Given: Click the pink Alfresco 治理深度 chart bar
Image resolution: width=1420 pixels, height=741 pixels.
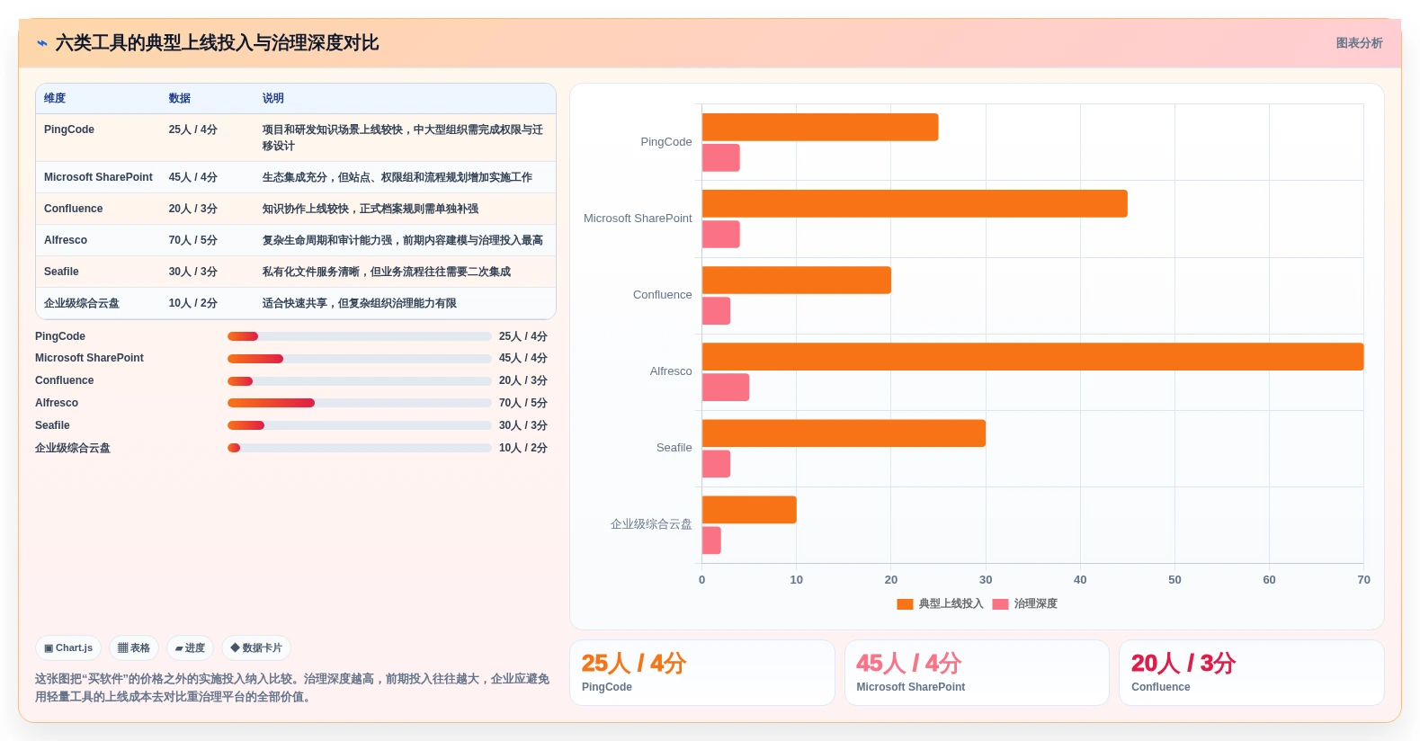Looking at the screenshot, I should (x=726, y=388).
